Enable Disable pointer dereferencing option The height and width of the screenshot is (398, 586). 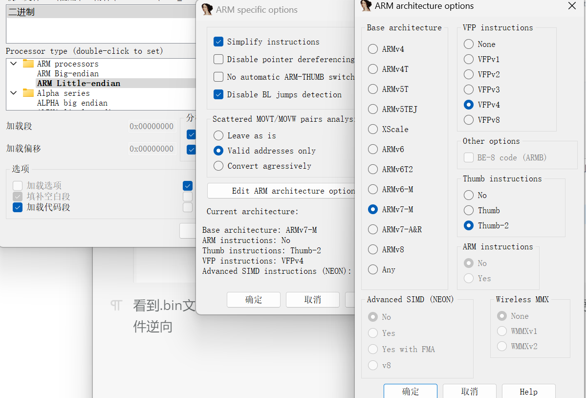[x=218, y=60]
